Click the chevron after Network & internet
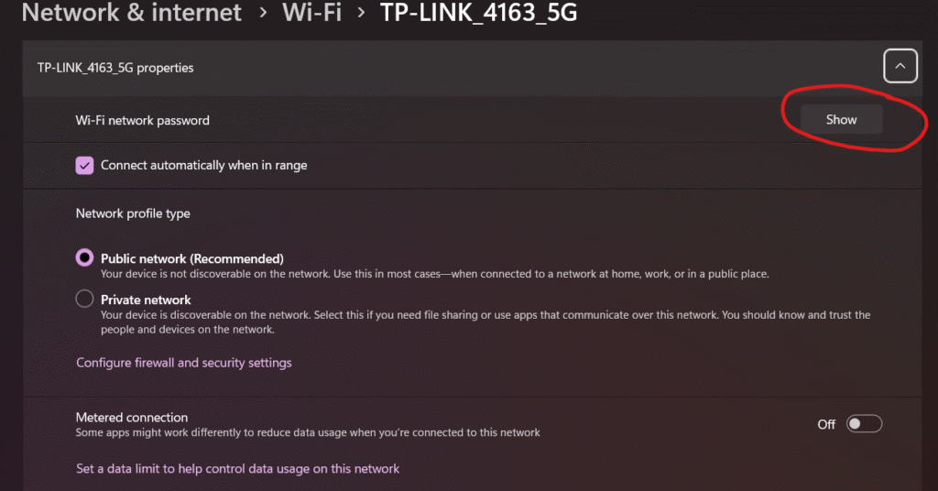This screenshot has width=938, height=491. pos(263,13)
